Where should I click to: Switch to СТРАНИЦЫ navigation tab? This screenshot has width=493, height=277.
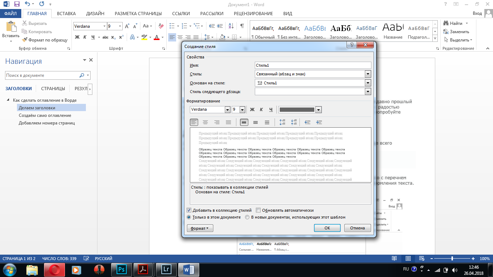[x=53, y=88]
